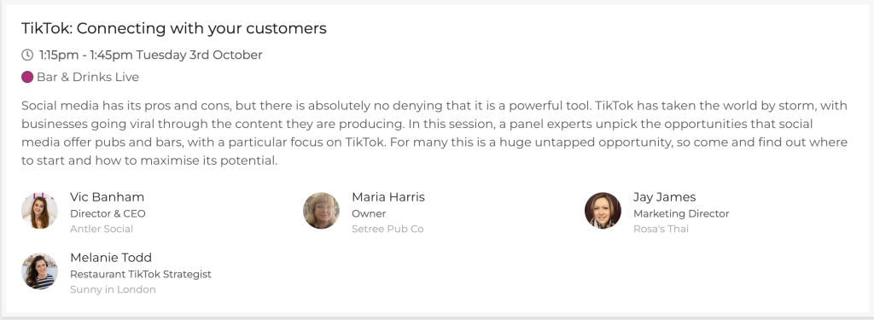This screenshot has width=874, height=320.
Task: Click the Jay James speaker name
Action: pyautogui.click(x=664, y=197)
